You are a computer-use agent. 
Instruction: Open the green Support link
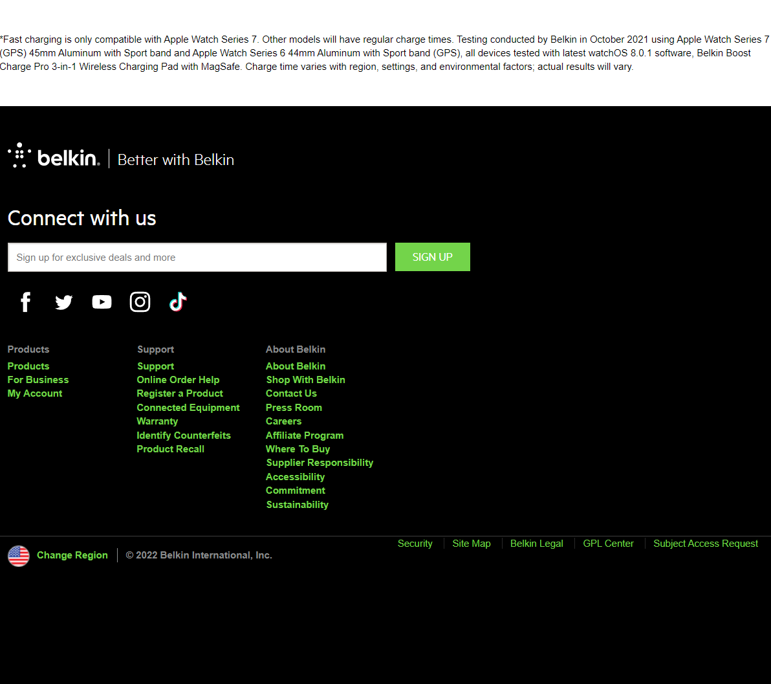point(155,366)
